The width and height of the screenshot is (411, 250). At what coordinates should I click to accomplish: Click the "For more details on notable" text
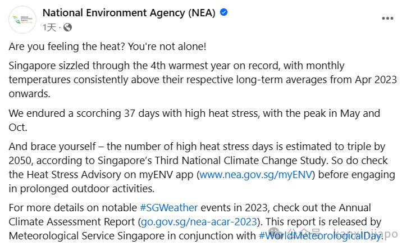73,208
